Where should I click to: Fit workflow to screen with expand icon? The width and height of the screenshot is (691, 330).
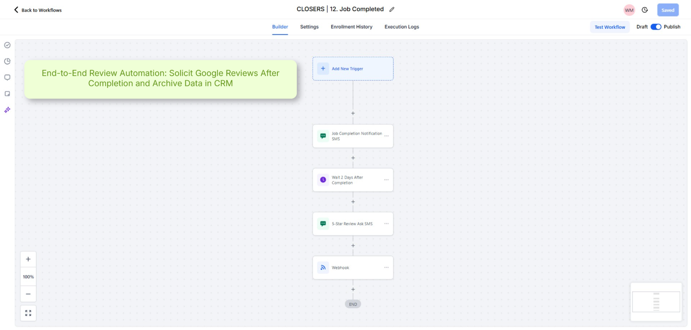coord(28,313)
